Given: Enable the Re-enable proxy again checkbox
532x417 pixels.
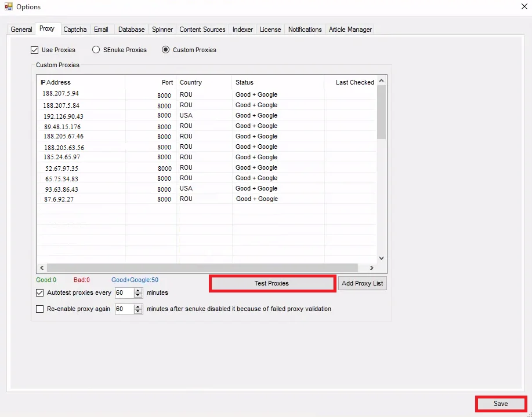Looking at the screenshot, I should pyautogui.click(x=40, y=309).
